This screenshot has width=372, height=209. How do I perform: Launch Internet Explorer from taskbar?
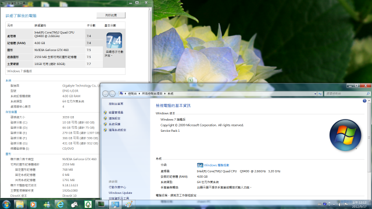(60, 204)
